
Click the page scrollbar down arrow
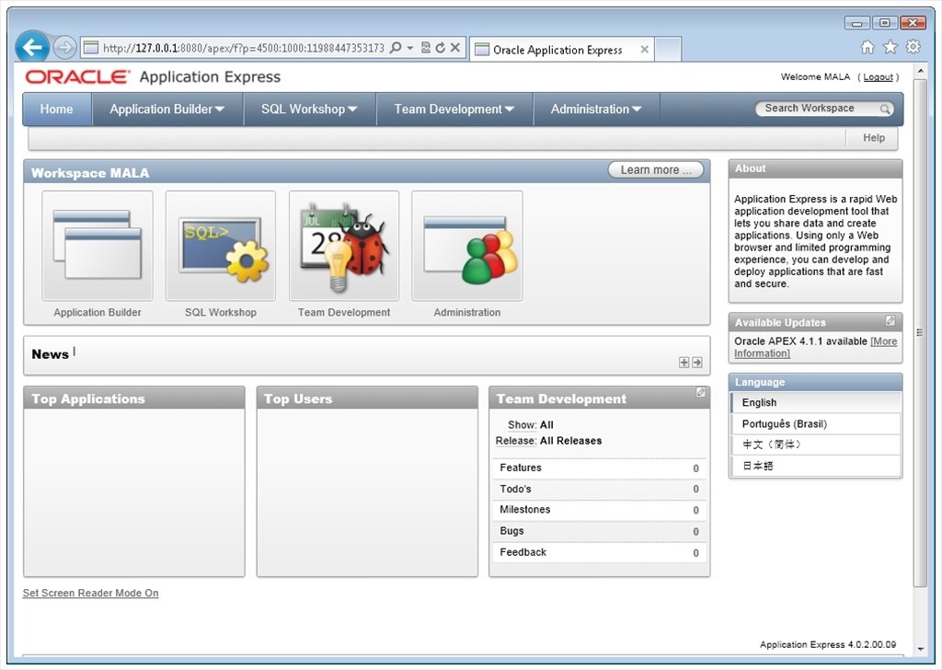(920, 649)
